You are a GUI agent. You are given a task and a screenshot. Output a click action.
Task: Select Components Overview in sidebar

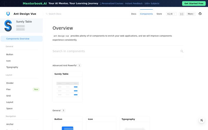pyautogui.click(x=22, y=39)
